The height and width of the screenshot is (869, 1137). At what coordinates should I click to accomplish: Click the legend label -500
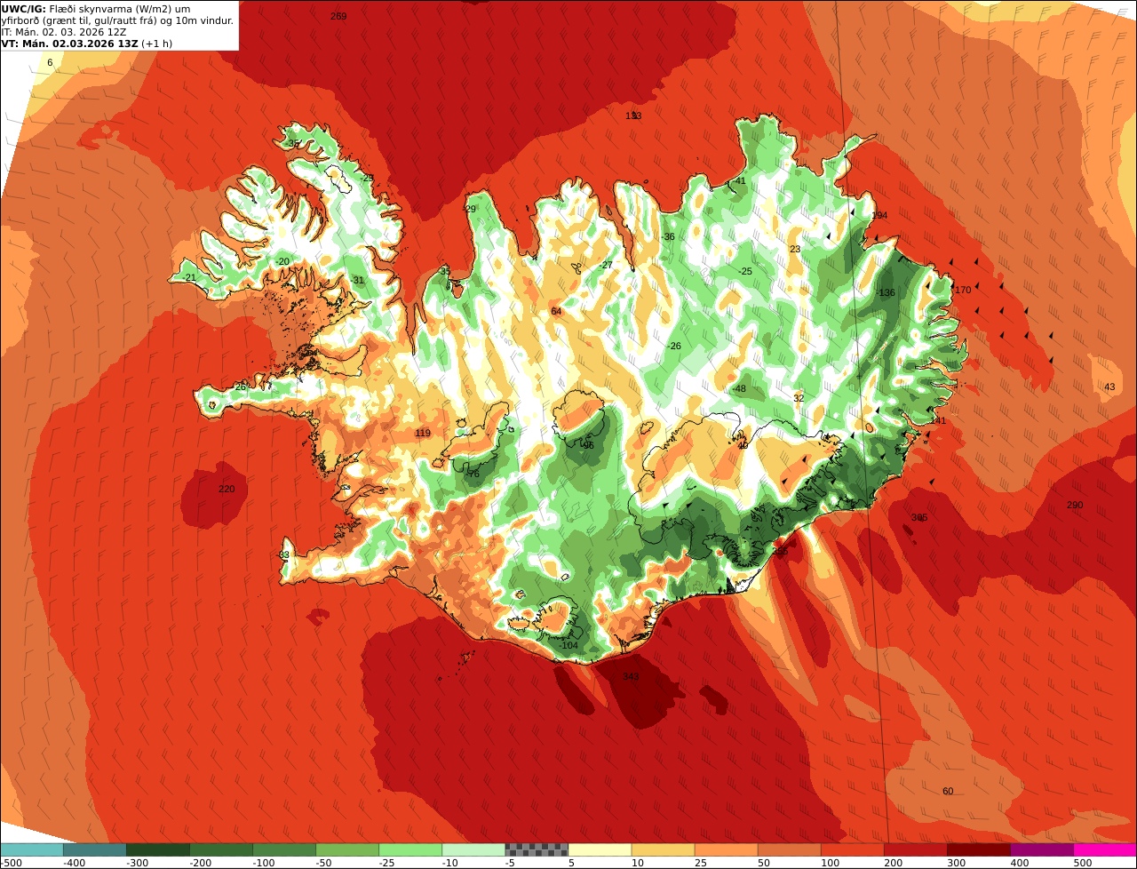point(12,863)
